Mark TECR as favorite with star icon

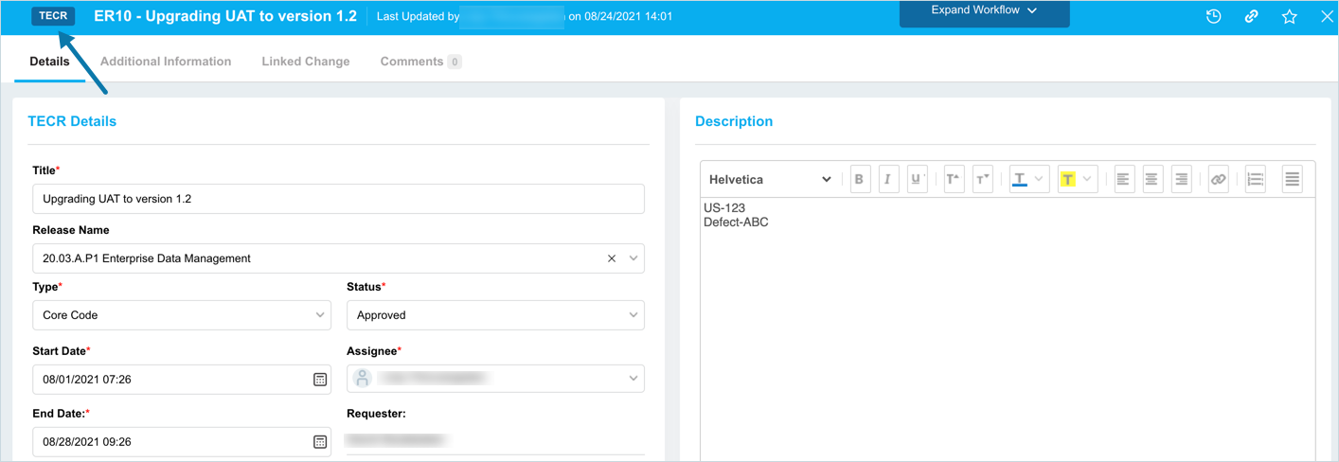tap(1289, 17)
